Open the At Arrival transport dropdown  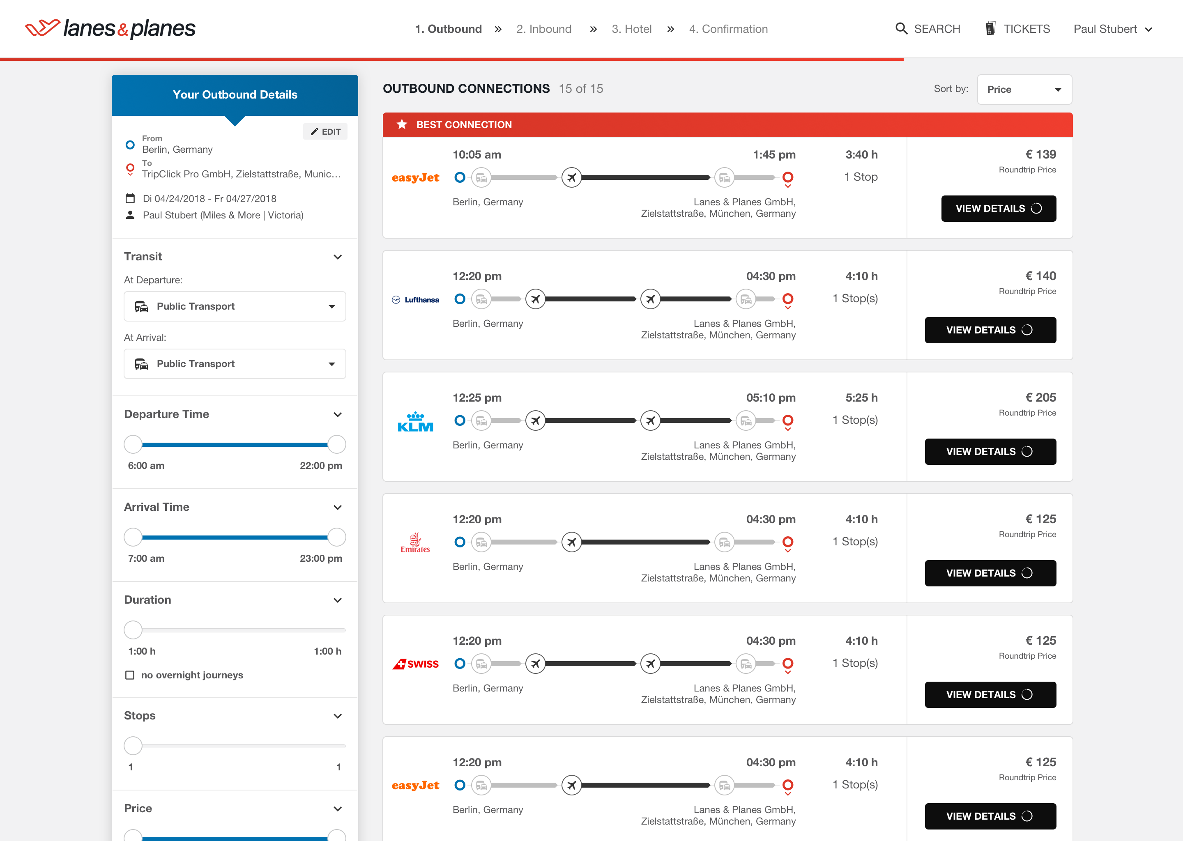point(235,363)
